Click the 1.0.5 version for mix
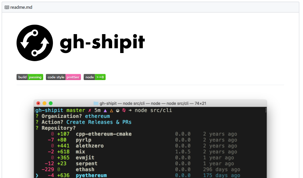Viewport: 303px width, 178px height. pos(183,152)
